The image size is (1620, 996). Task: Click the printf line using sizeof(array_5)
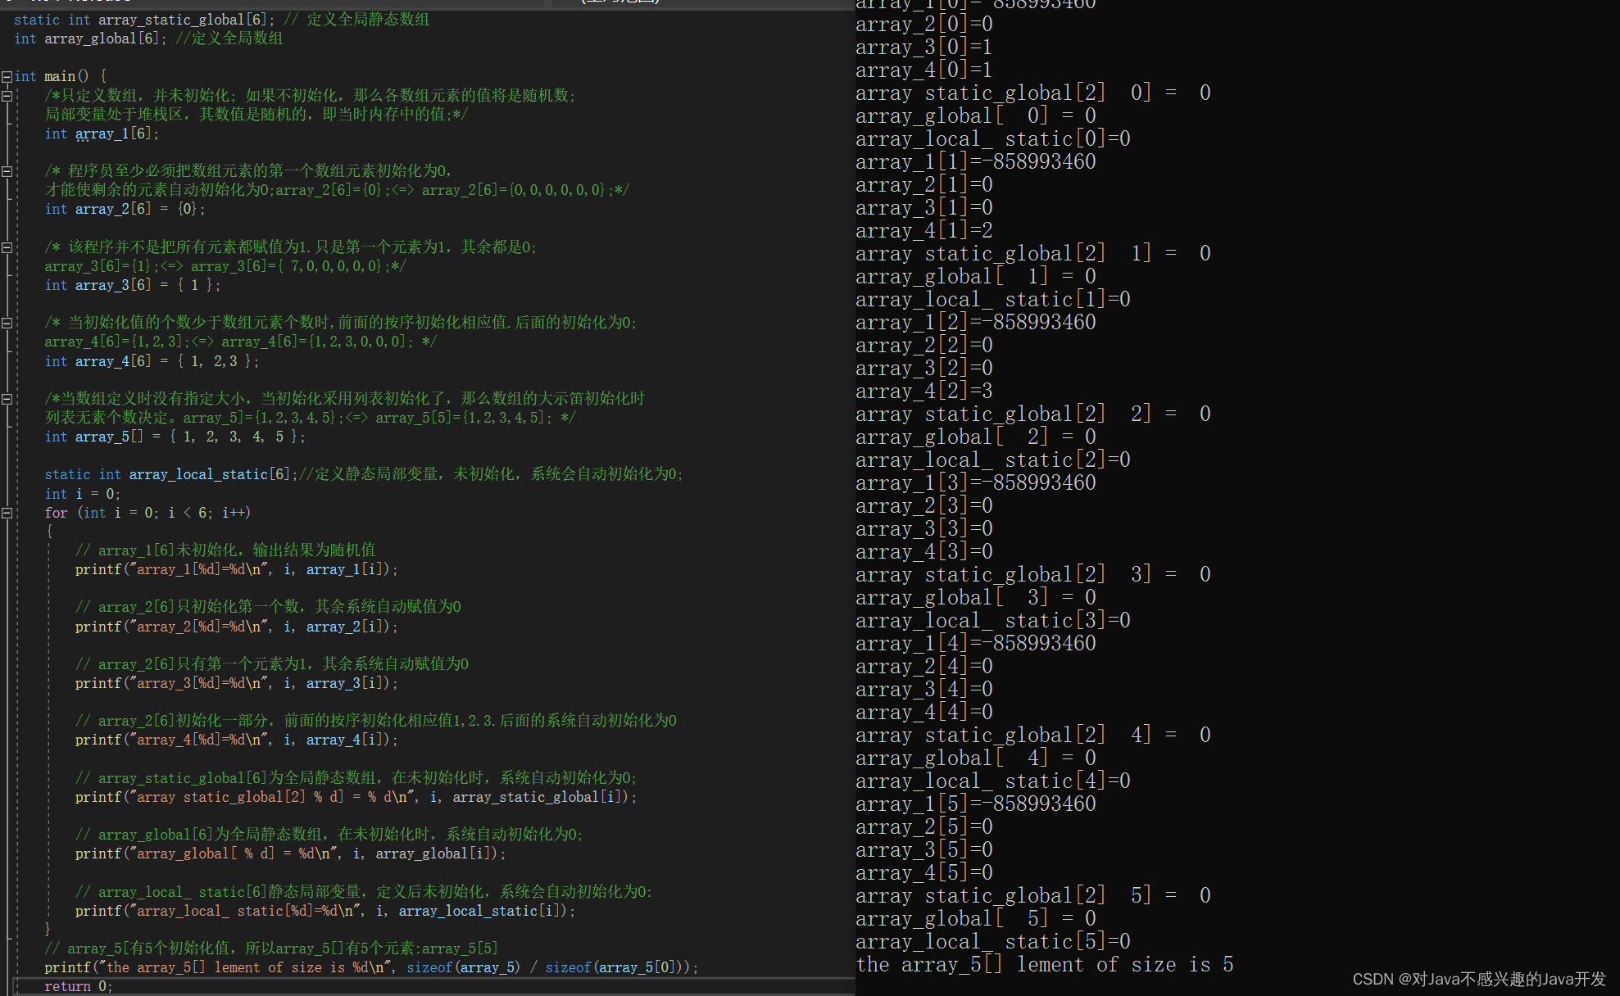[x=370, y=967]
